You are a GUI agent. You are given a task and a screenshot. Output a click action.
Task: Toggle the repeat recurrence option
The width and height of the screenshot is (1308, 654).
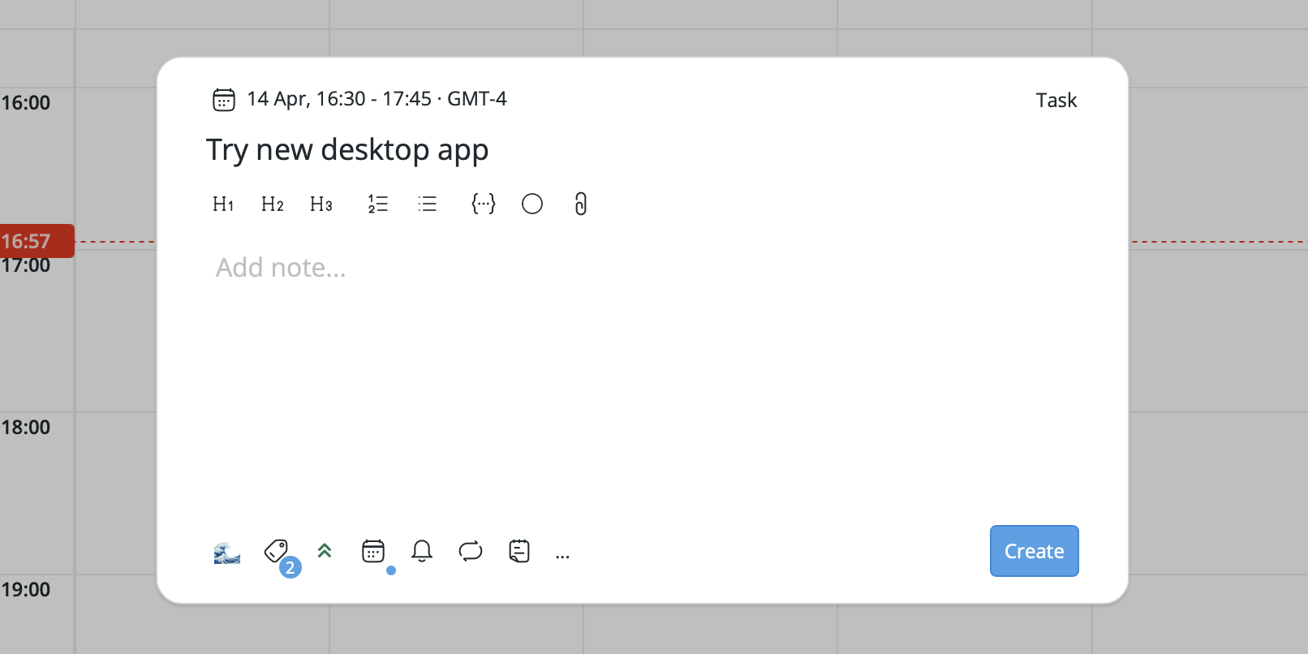471,552
